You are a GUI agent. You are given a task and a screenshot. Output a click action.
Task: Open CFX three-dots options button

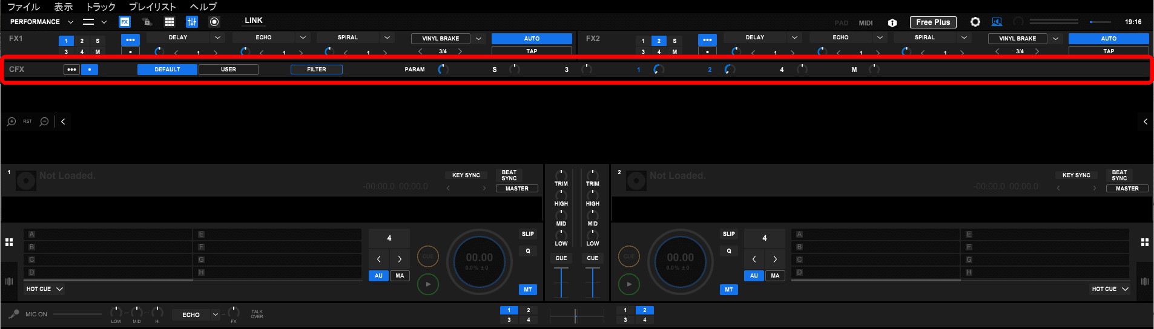(71, 70)
